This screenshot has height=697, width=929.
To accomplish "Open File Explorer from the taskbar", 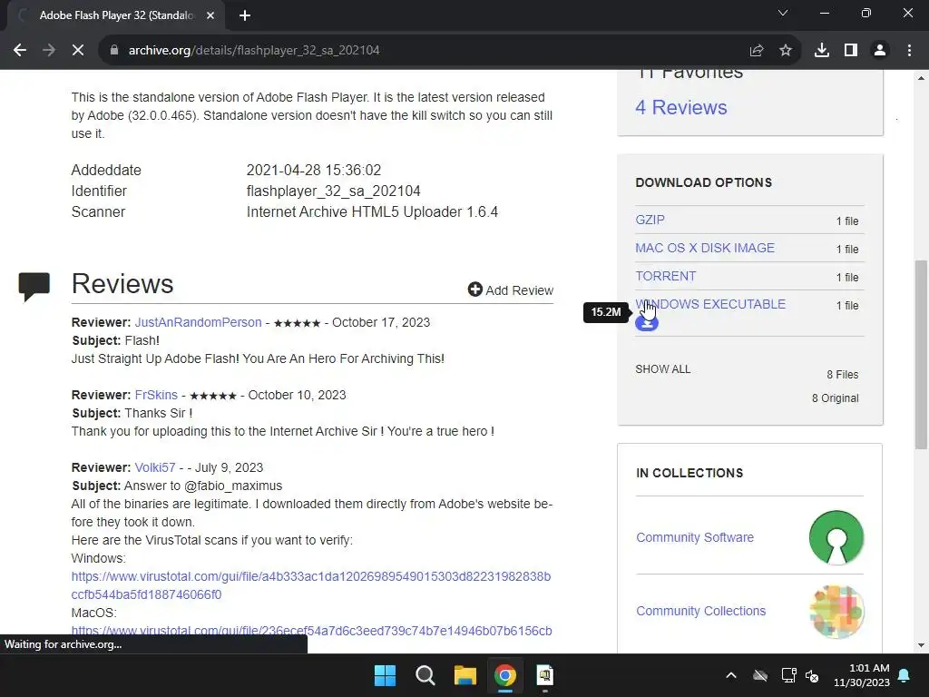I will click(465, 675).
